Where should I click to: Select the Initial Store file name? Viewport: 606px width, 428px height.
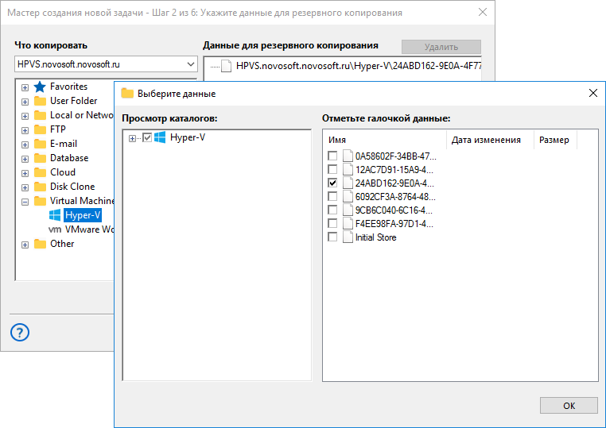[x=375, y=237]
